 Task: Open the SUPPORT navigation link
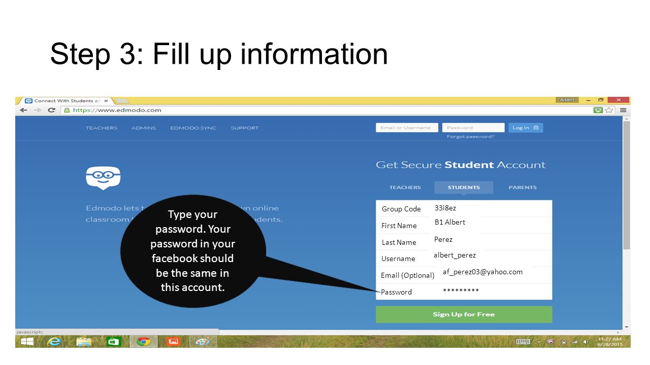point(245,128)
